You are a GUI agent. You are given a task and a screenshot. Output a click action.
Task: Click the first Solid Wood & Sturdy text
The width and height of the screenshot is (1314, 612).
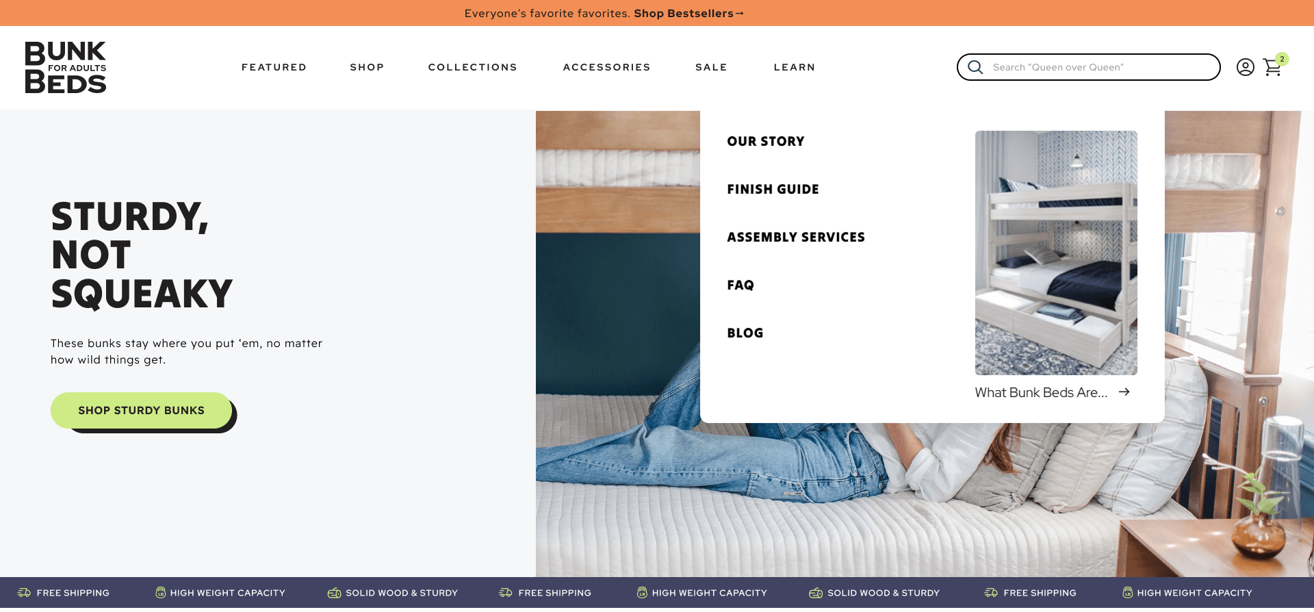(402, 593)
